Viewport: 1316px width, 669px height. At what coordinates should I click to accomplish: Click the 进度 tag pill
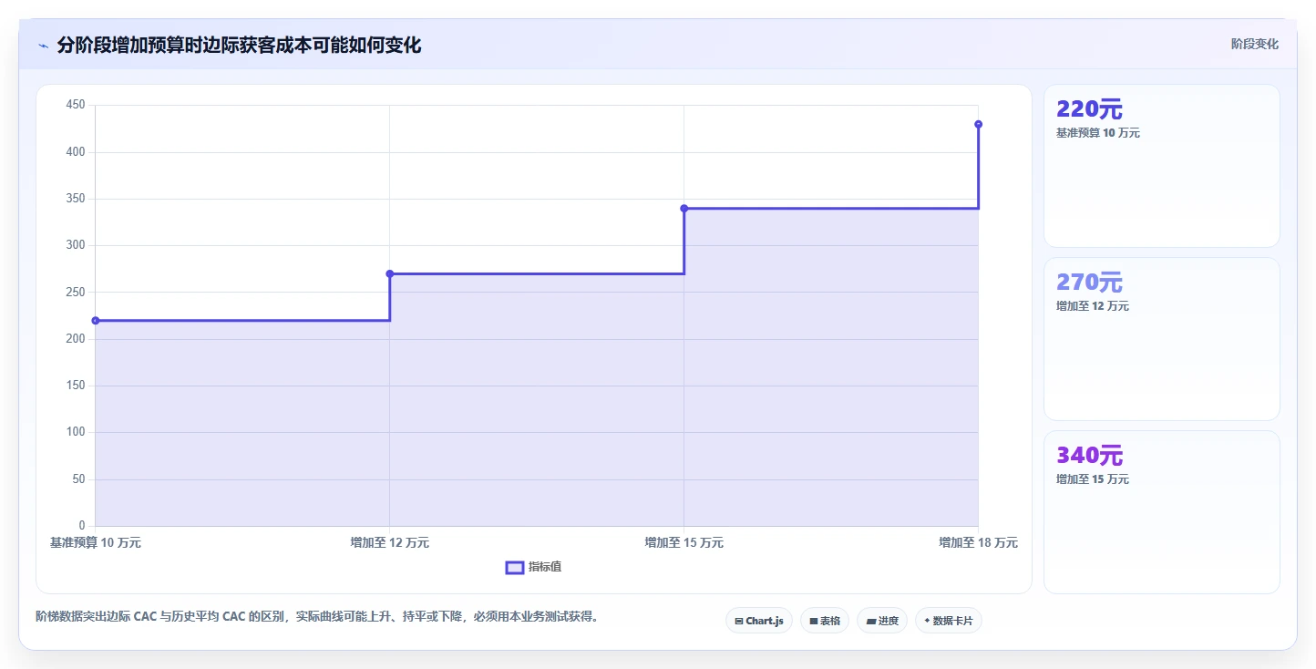click(882, 621)
